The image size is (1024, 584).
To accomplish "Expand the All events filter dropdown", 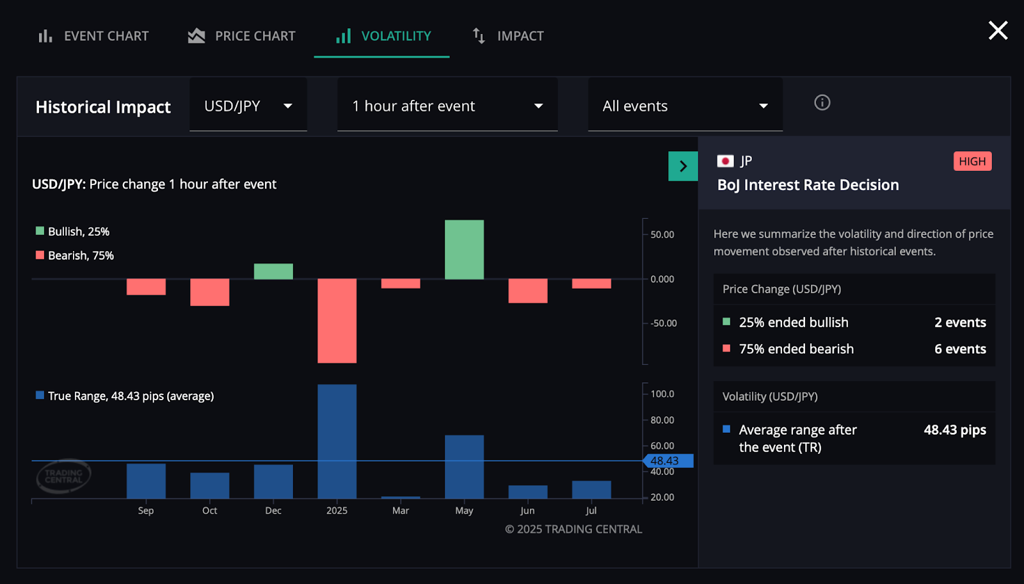I will pyautogui.click(x=685, y=106).
